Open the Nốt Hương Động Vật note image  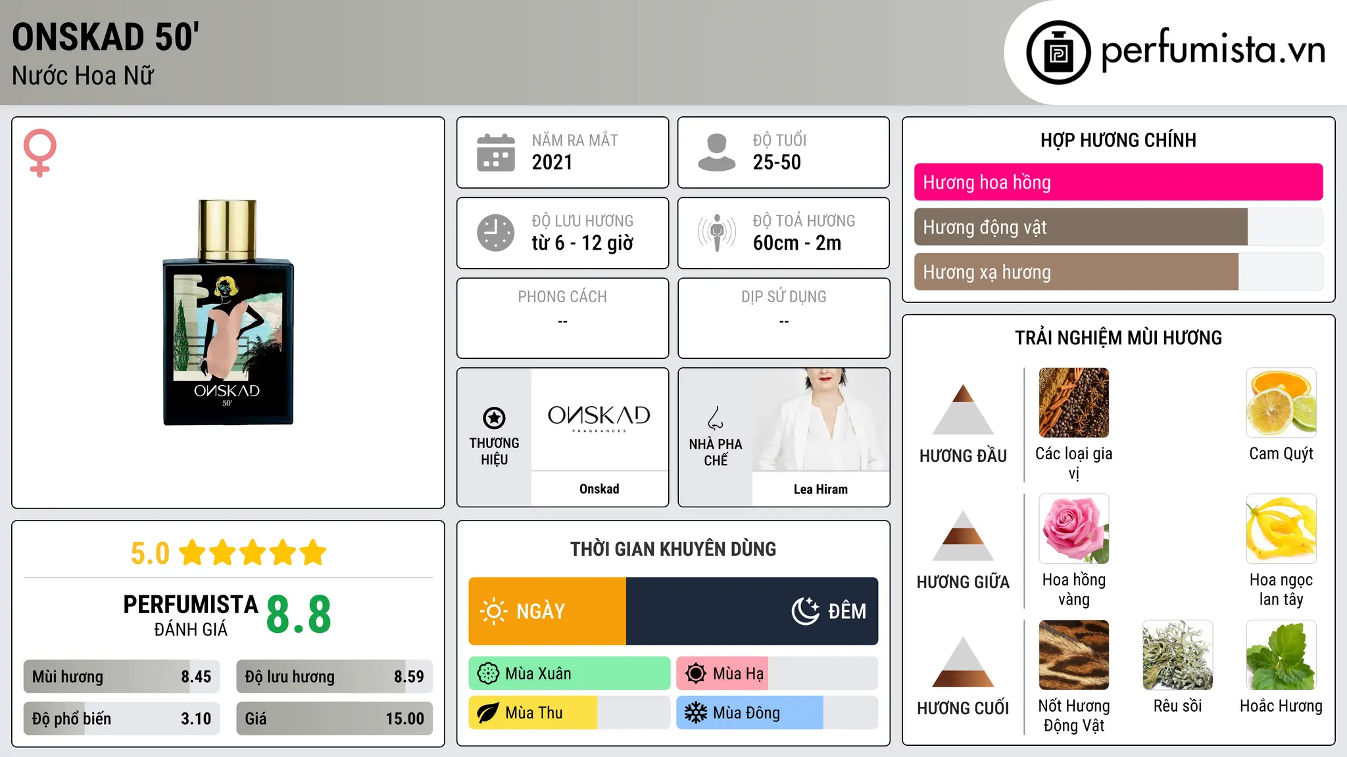coord(1073,655)
